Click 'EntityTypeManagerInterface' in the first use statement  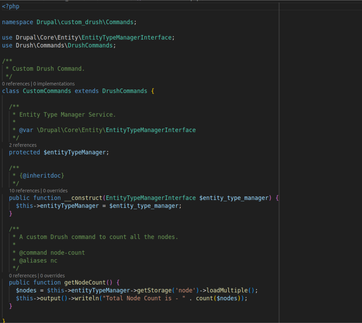[x=126, y=37]
